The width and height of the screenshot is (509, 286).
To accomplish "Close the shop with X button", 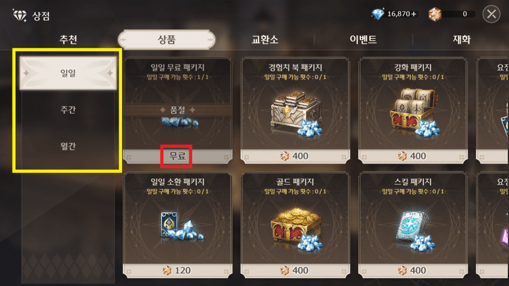I will click(492, 14).
